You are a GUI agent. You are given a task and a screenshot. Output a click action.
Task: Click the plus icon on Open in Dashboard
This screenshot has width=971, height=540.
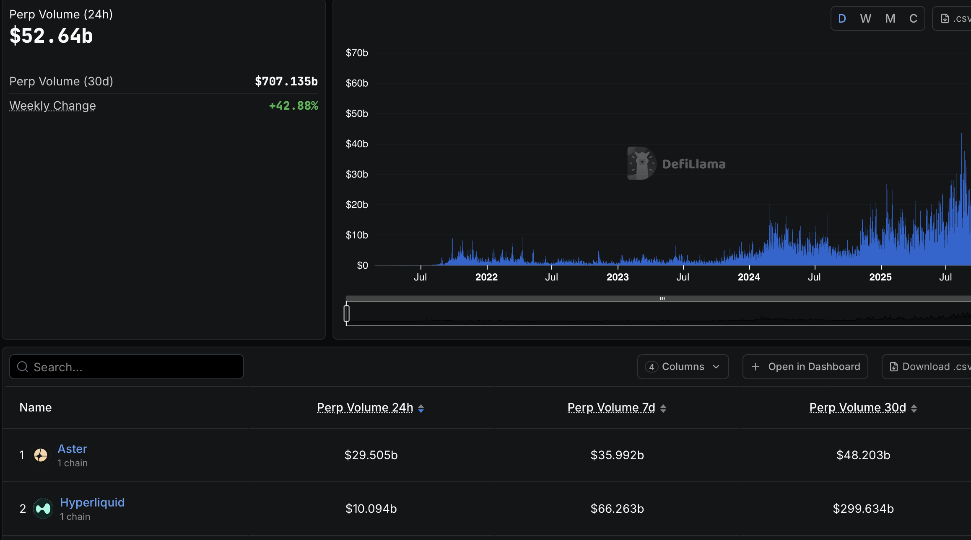coord(756,367)
